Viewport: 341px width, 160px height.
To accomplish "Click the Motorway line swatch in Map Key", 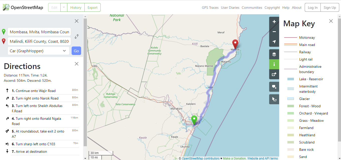I will (x=290, y=37).
